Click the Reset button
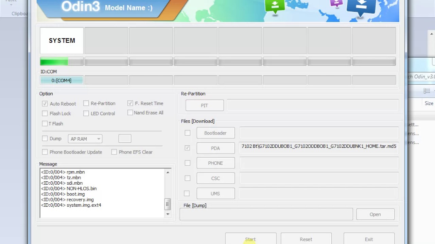Screen dimensions: 435x244 306,239
